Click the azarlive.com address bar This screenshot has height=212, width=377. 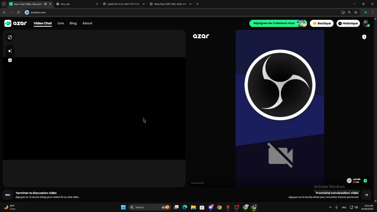183,12
